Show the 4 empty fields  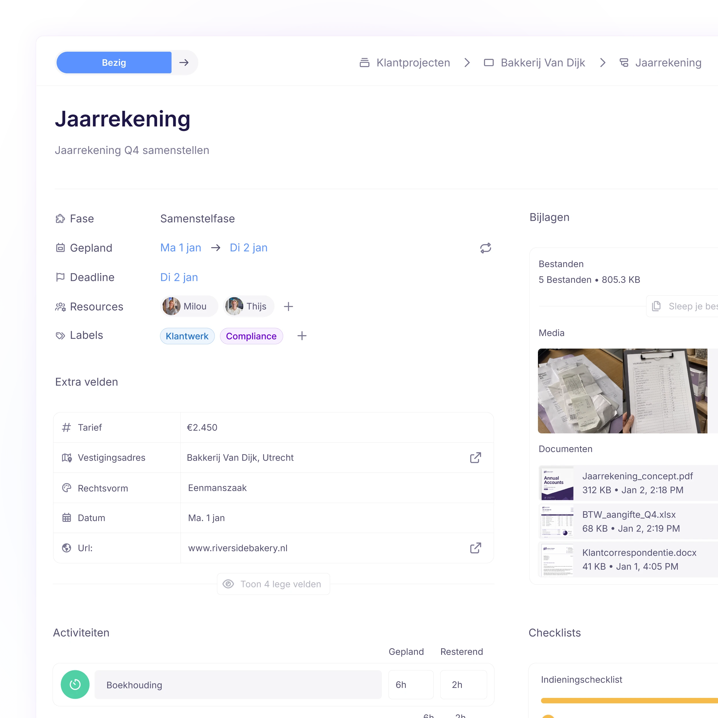[x=273, y=584]
